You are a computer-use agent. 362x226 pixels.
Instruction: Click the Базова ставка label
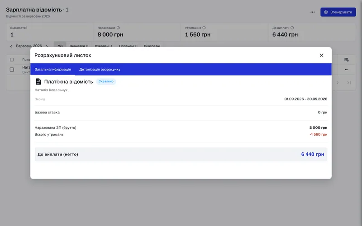pyautogui.click(x=47, y=112)
